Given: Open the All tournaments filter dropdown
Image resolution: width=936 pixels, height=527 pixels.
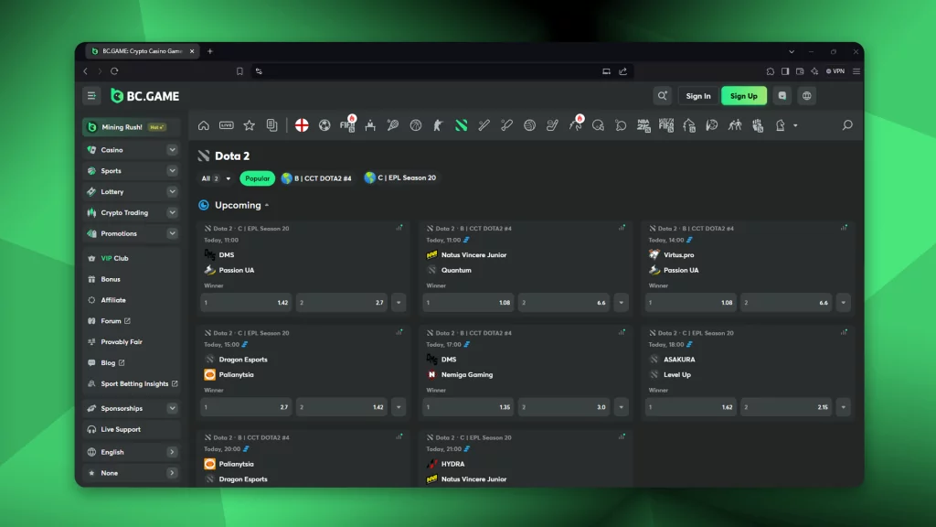Looking at the screenshot, I should click(216, 178).
